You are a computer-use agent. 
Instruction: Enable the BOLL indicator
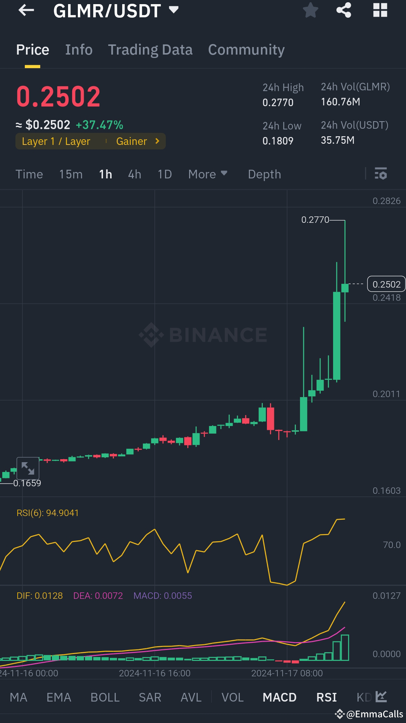(105, 697)
